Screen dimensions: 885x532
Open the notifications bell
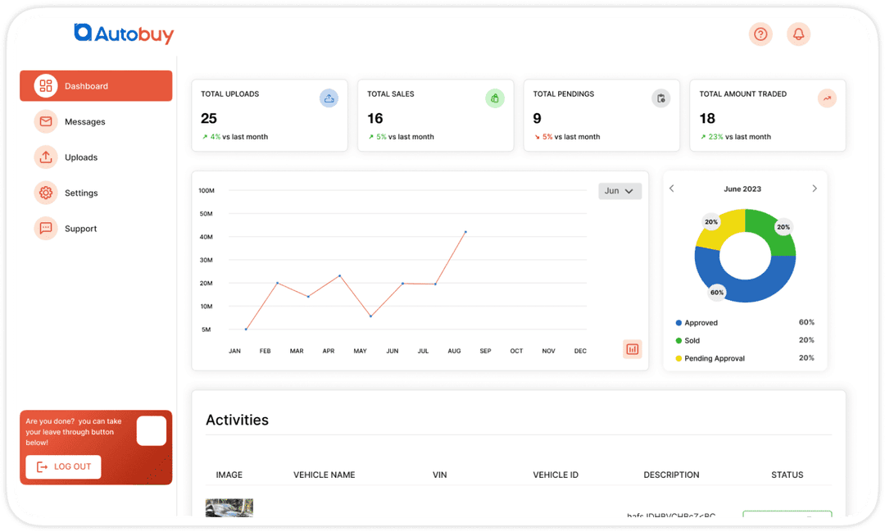pyautogui.click(x=798, y=34)
